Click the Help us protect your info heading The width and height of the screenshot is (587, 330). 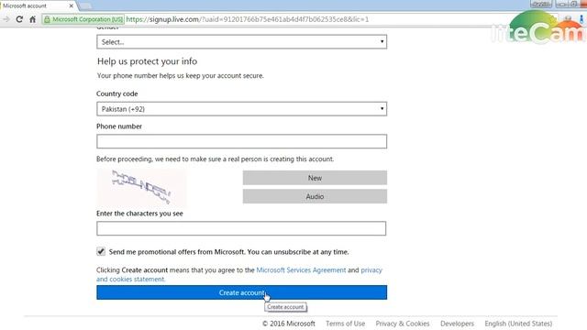pyautogui.click(x=147, y=61)
